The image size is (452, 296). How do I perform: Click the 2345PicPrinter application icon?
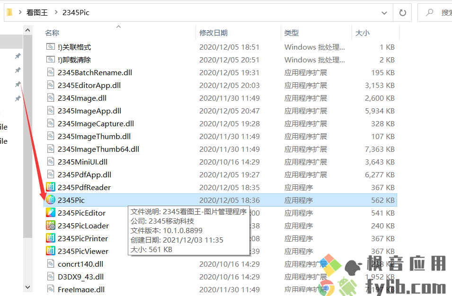[x=51, y=238]
